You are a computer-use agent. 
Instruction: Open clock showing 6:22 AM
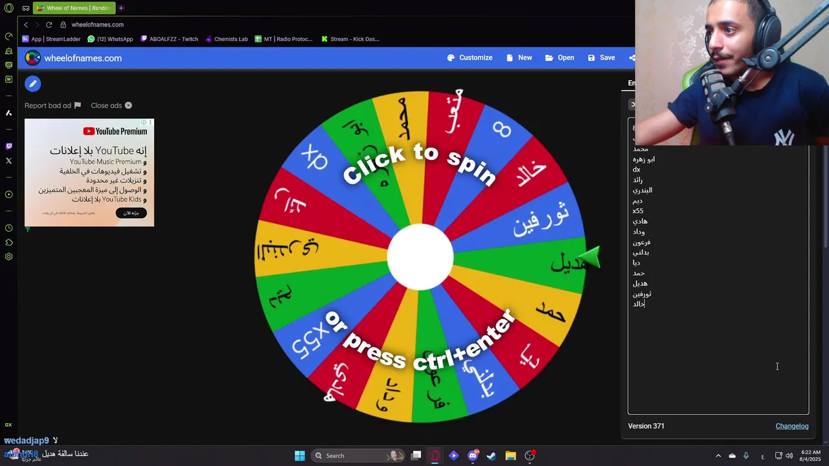811,456
